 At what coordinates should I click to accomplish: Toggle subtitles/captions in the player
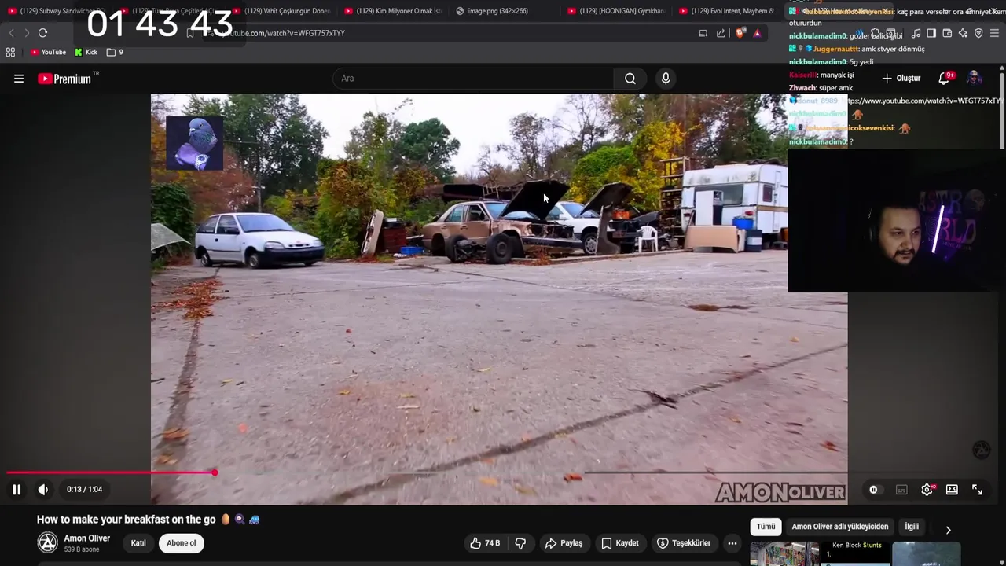tap(901, 490)
